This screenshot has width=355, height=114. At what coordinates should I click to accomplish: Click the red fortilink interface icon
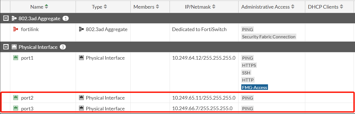[x=16, y=29]
